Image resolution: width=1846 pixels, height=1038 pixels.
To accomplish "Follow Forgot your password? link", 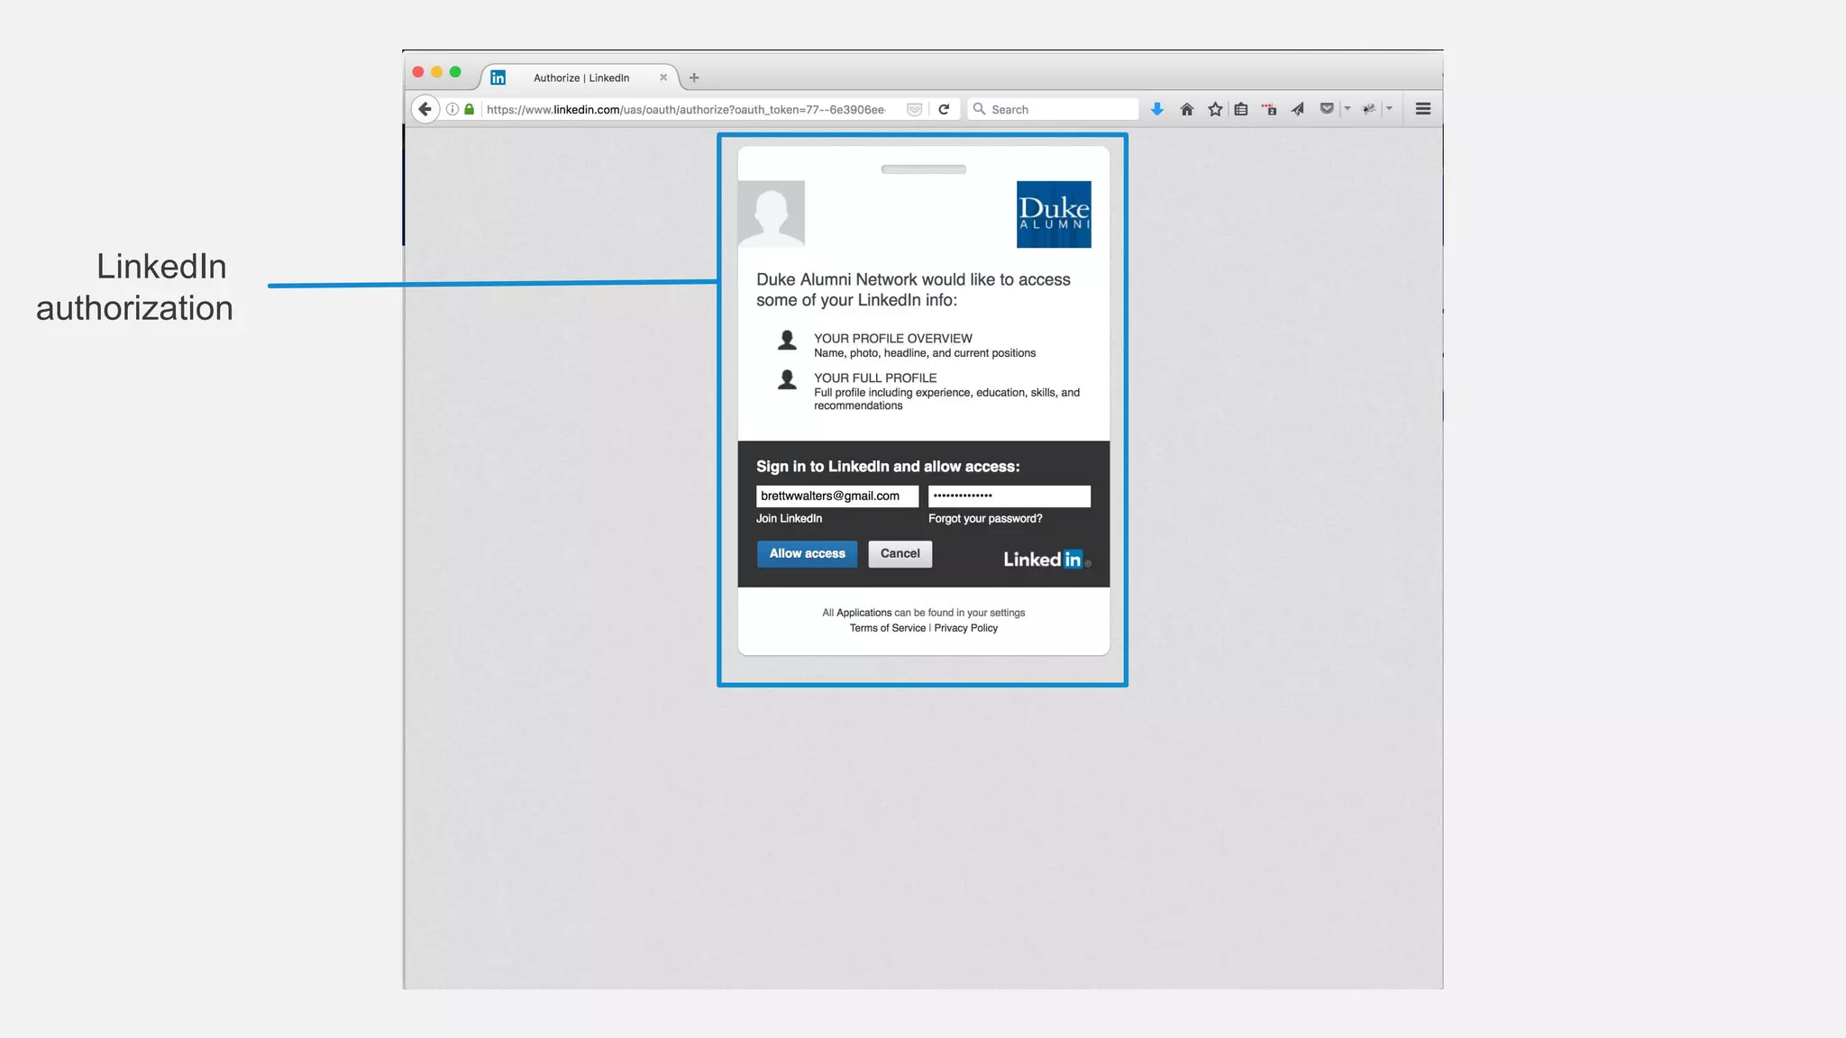I will point(985,519).
